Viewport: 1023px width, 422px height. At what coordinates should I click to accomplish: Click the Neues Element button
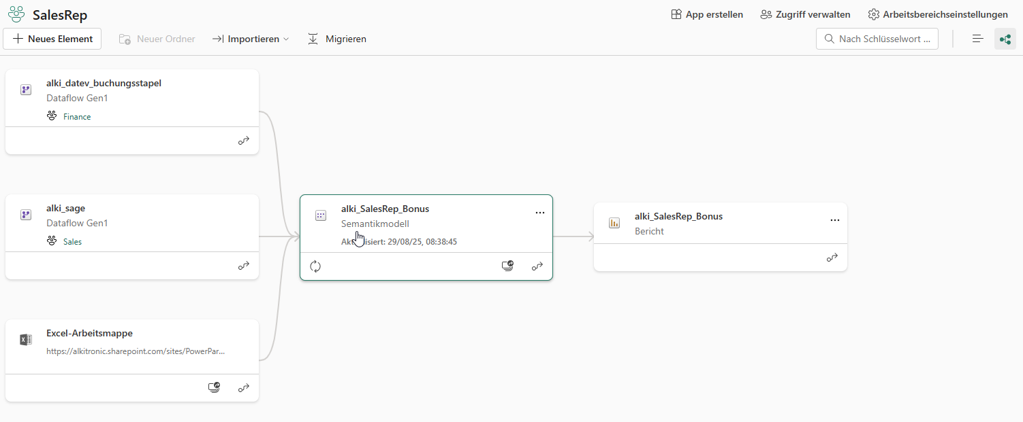[x=52, y=39]
